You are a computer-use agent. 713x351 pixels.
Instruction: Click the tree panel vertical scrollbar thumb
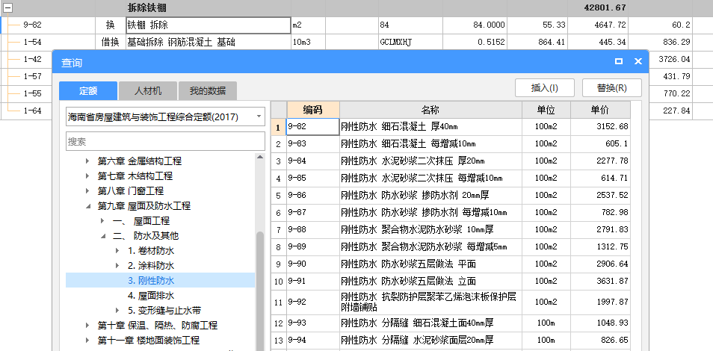pyautogui.click(x=259, y=291)
